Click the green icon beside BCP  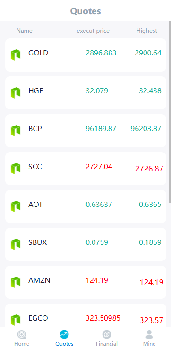16,131
